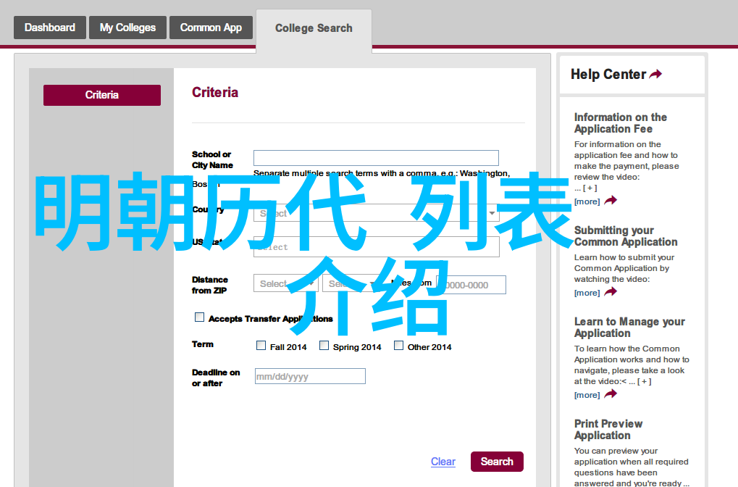The image size is (738, 487).
Task: Click arrow icon beside Learn to Manage [more]
Action: [x=611, y=394]
